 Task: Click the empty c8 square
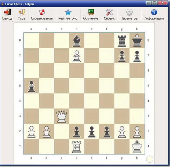coord(62,40)
